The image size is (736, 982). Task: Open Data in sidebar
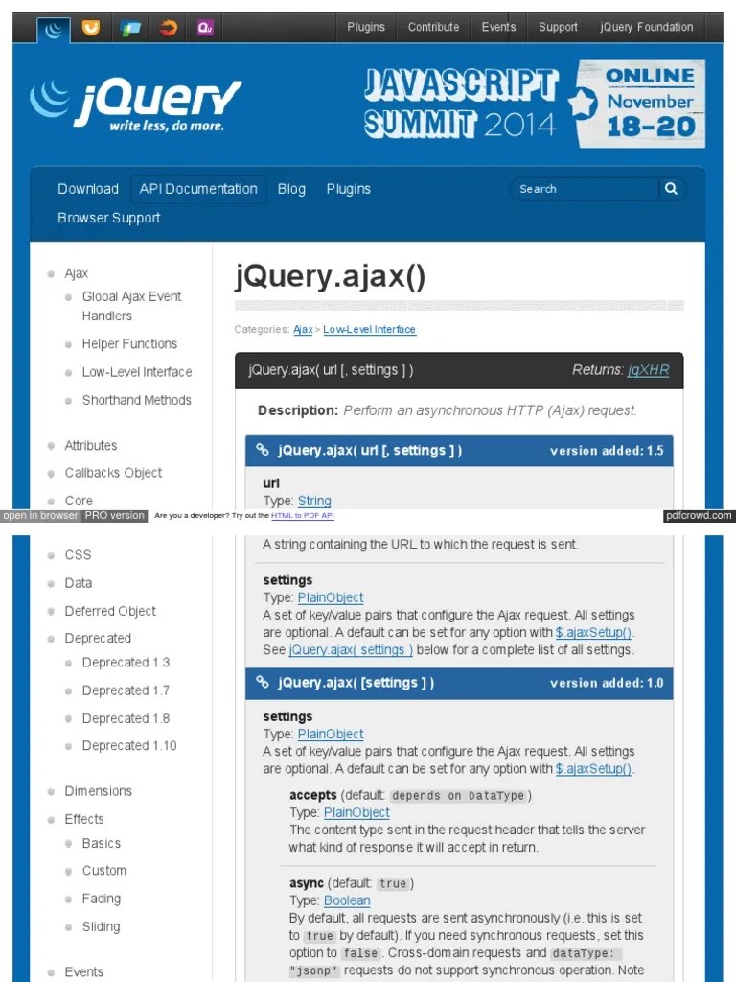pos(79,583)
